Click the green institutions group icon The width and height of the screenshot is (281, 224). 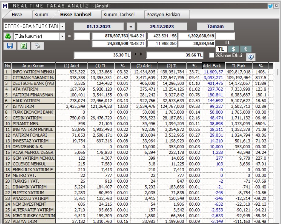tap(8, 36)
